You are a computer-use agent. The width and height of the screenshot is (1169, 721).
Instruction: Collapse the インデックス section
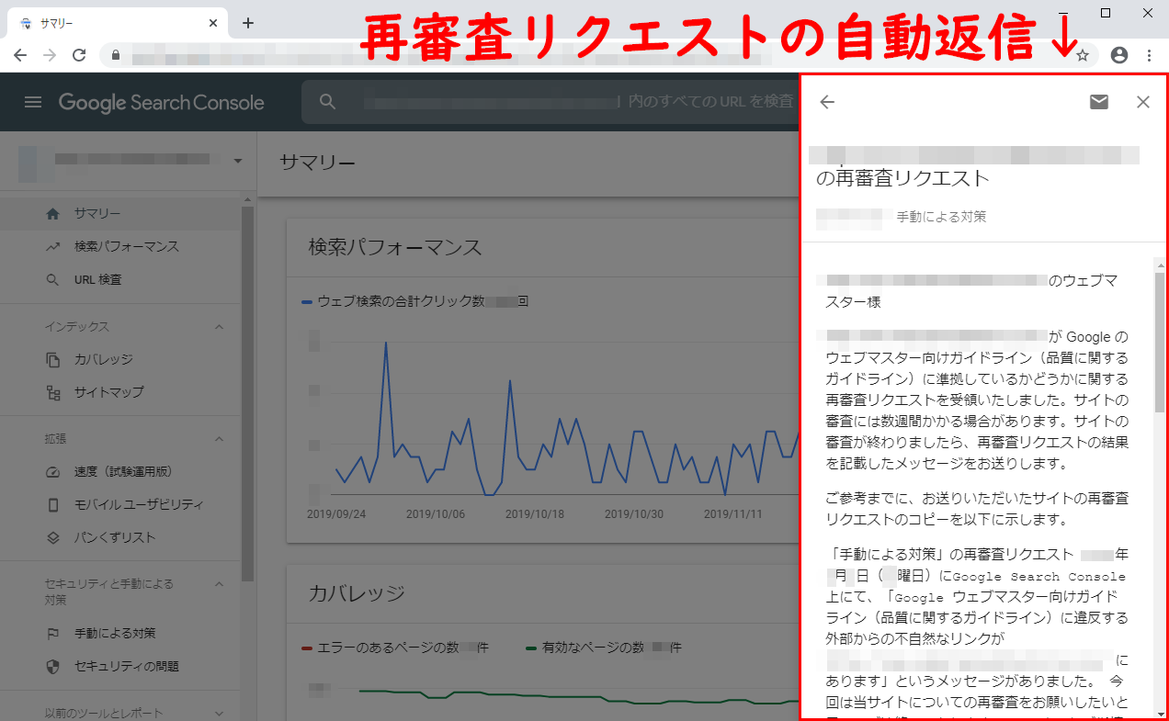tap(219, 326)
